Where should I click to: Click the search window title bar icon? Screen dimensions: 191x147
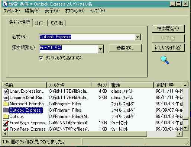(x=5, y=4)
